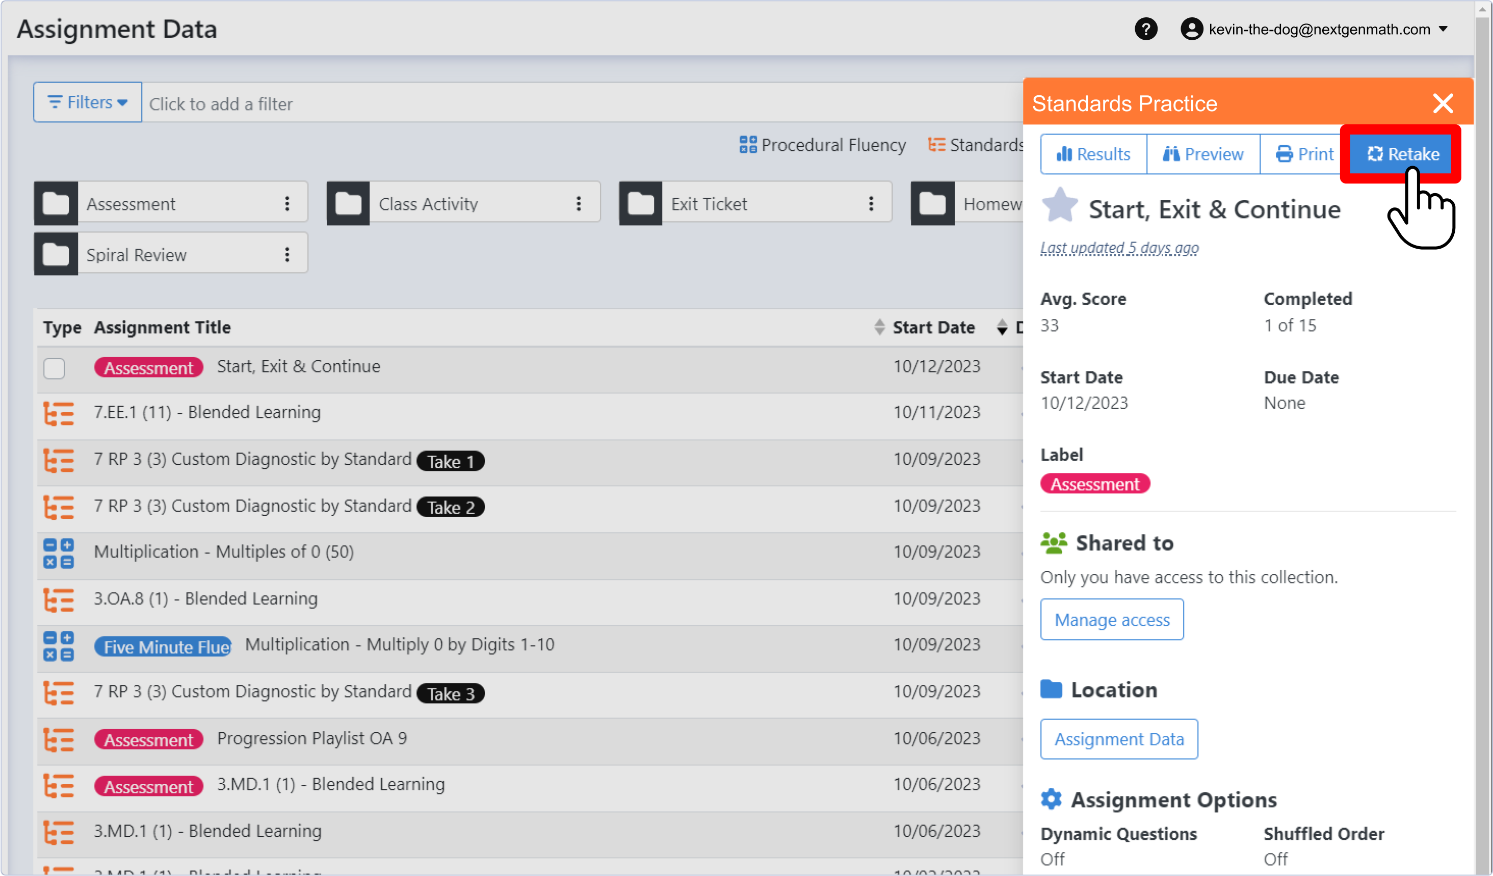This screenshot has height=876, width=1493.
Task: Click the Five Minute Fluency label
Action: [x=163, y=646]
